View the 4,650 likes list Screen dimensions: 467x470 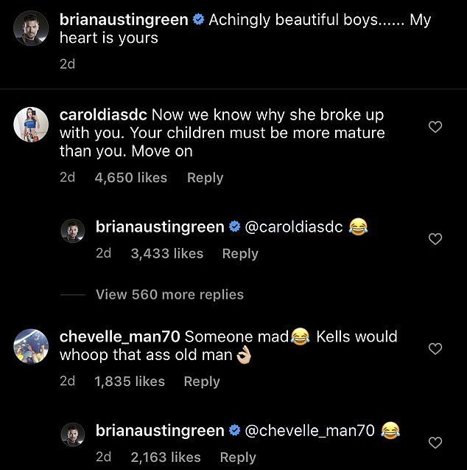point(131,178)
